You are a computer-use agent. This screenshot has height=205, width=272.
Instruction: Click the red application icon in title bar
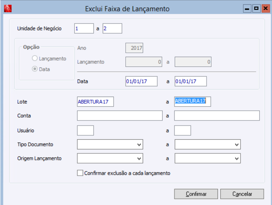tap(6, 8)
